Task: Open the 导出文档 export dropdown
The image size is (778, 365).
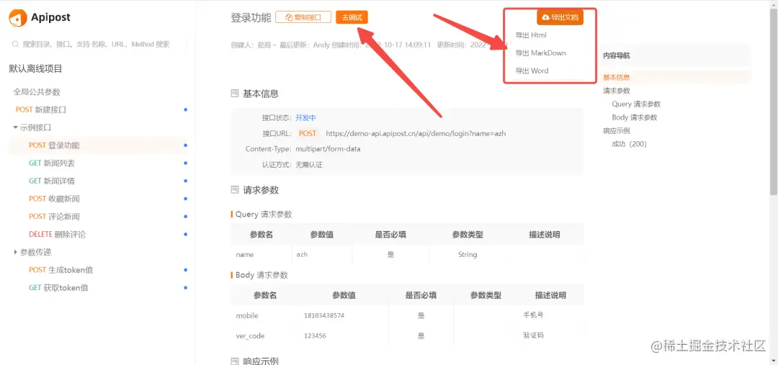Action: [x=560, y=17]
